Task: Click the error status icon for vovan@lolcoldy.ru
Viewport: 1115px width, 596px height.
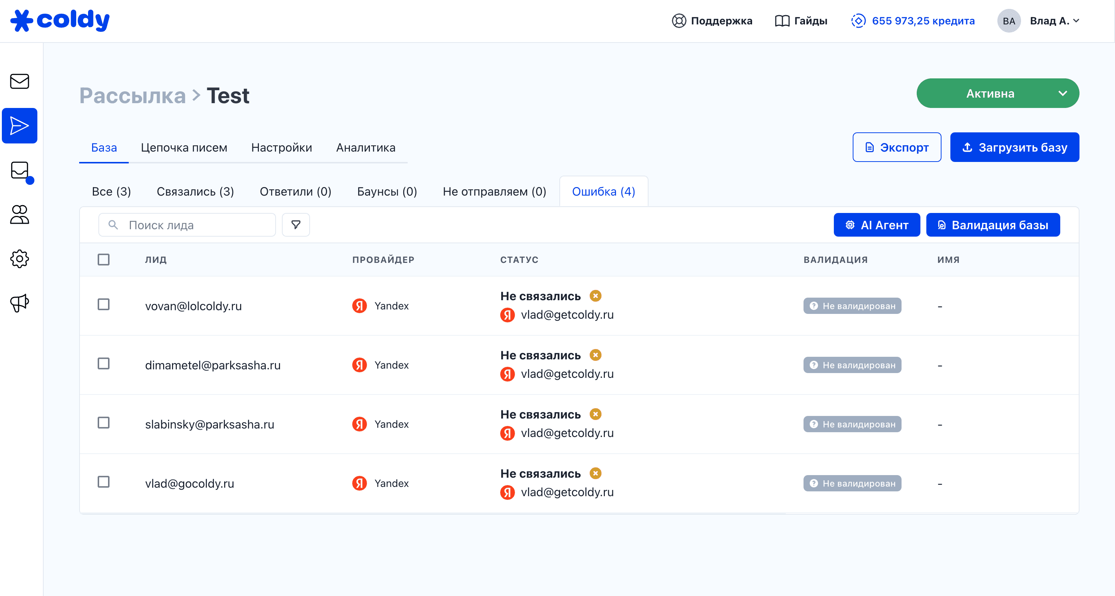Action: pyautogui.click(x=596, y=296)
